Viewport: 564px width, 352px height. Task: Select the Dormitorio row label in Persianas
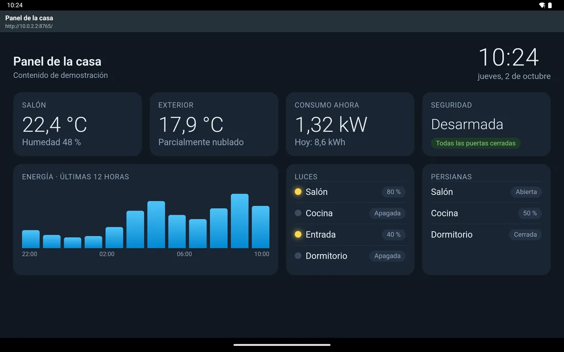(451, 235)
